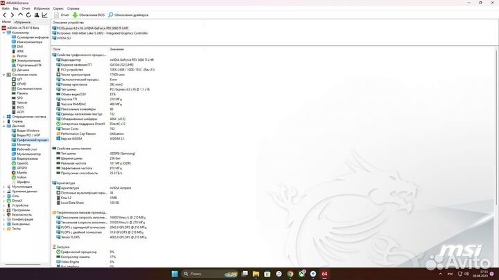Image resolution: width=499 pixels, height=280 pixels.
Task: Select the DMI tree item
Action: tap(17, 47)
